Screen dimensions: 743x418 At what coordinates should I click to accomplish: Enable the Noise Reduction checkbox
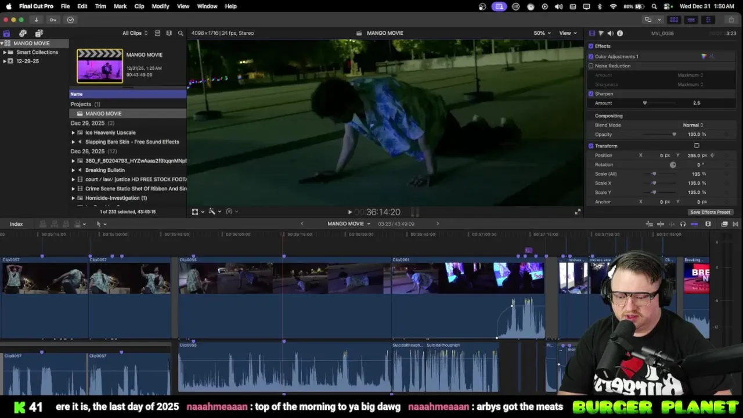point(591,66)
